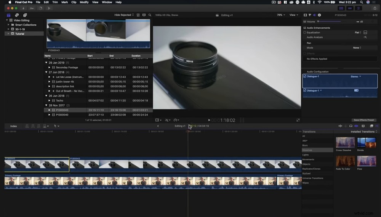
Task: Click the Share export icon
Action: 375,8
